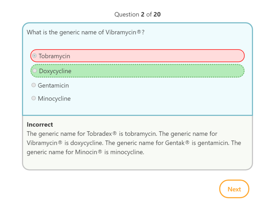Click the bold "Incorrect" feedback heading
Screen dimensions: 275x210
[x=40, y=124]
